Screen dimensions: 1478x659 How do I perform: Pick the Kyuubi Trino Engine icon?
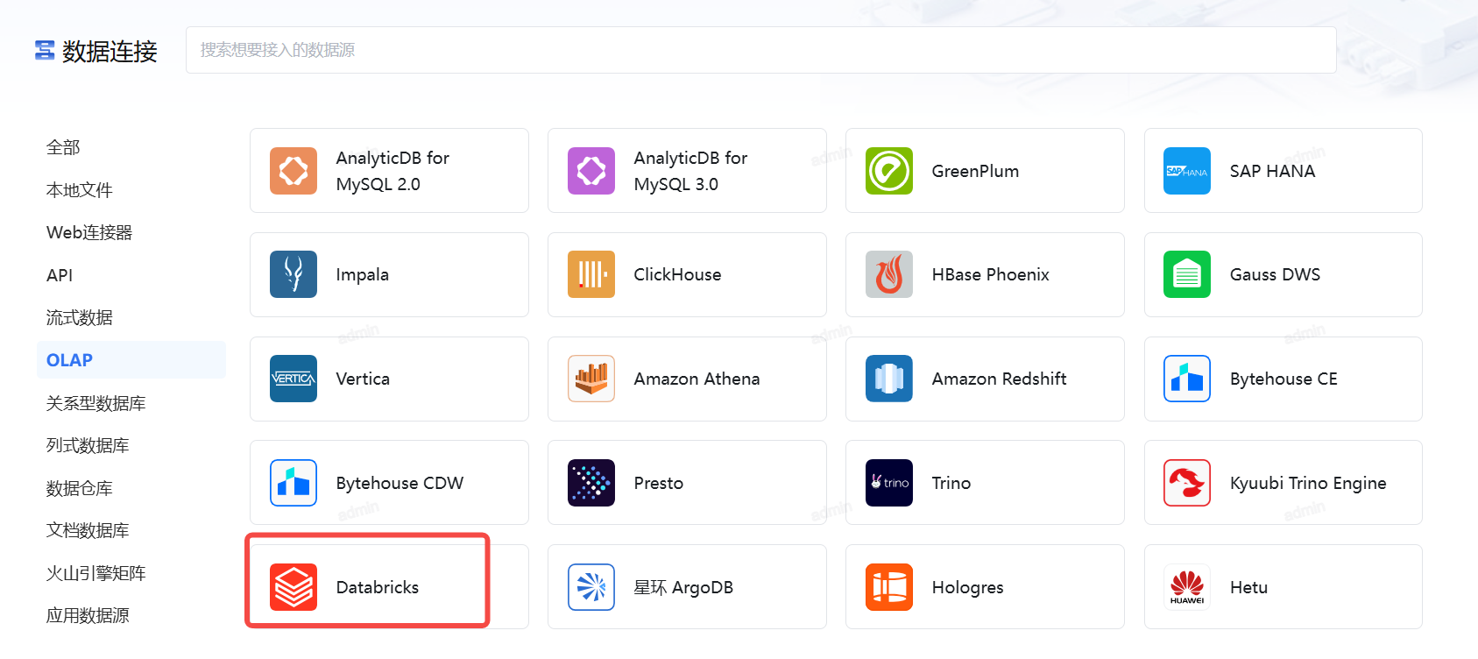click(x=1187, y=483)
